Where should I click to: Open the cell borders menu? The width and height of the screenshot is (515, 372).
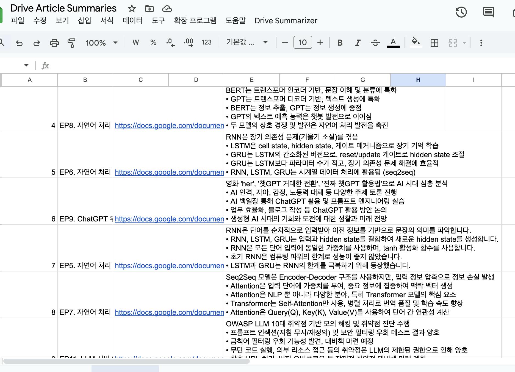[x=434, y=43]
